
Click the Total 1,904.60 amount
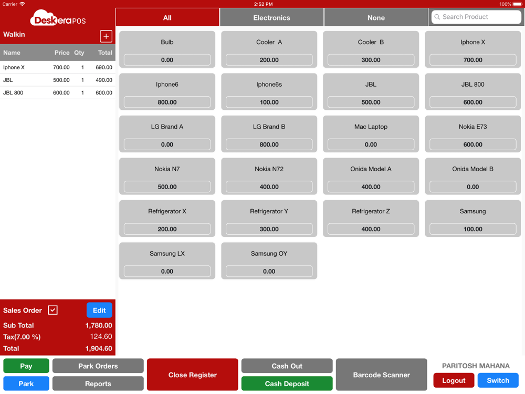click(x=99, y=348)
